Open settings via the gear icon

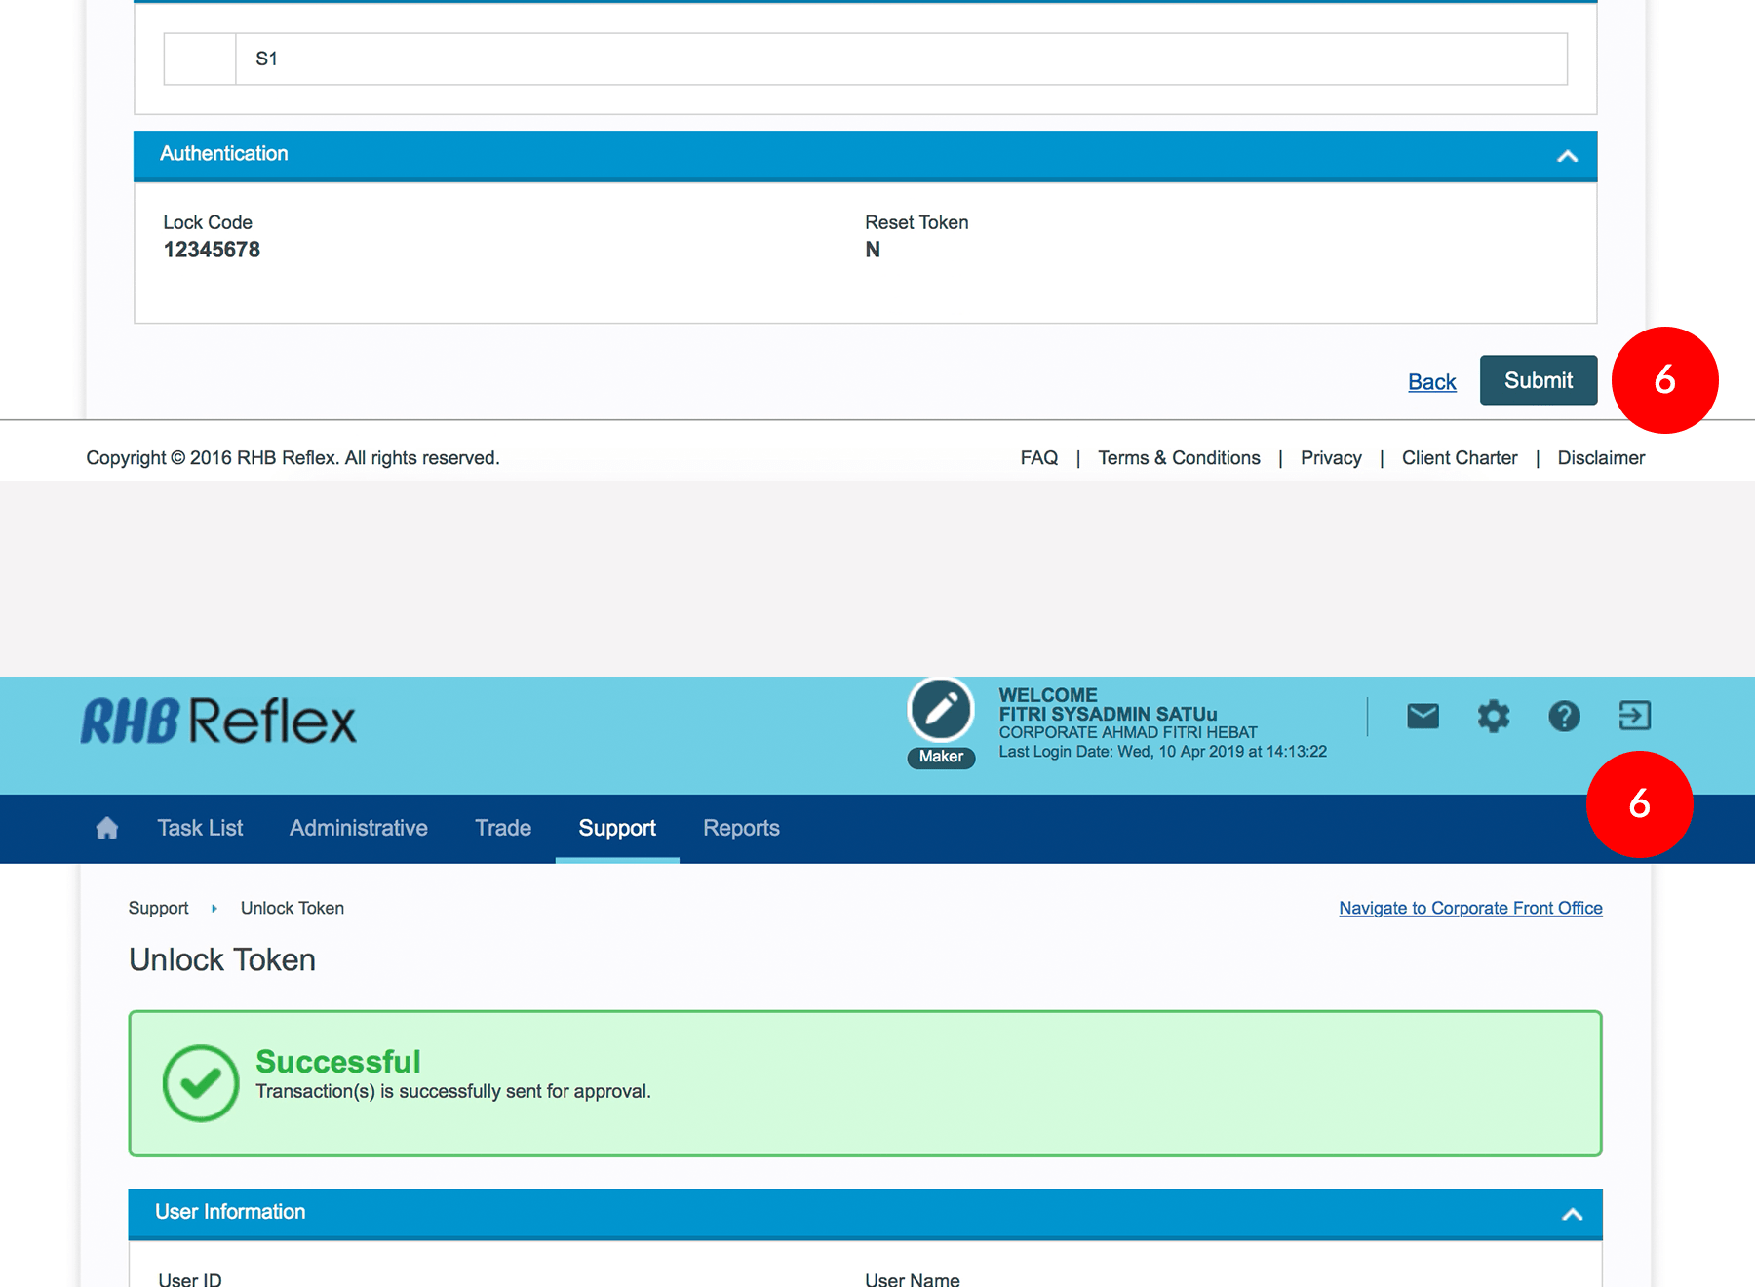coord(1493,717)
